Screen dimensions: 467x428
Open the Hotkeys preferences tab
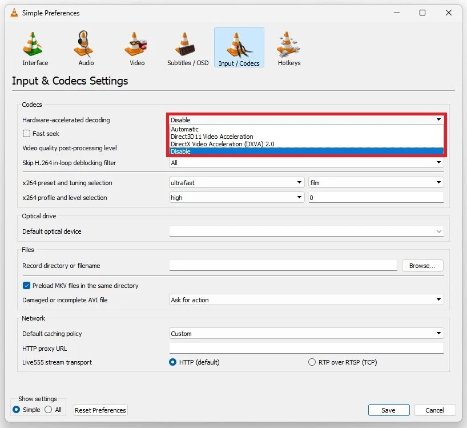(289, 48)
